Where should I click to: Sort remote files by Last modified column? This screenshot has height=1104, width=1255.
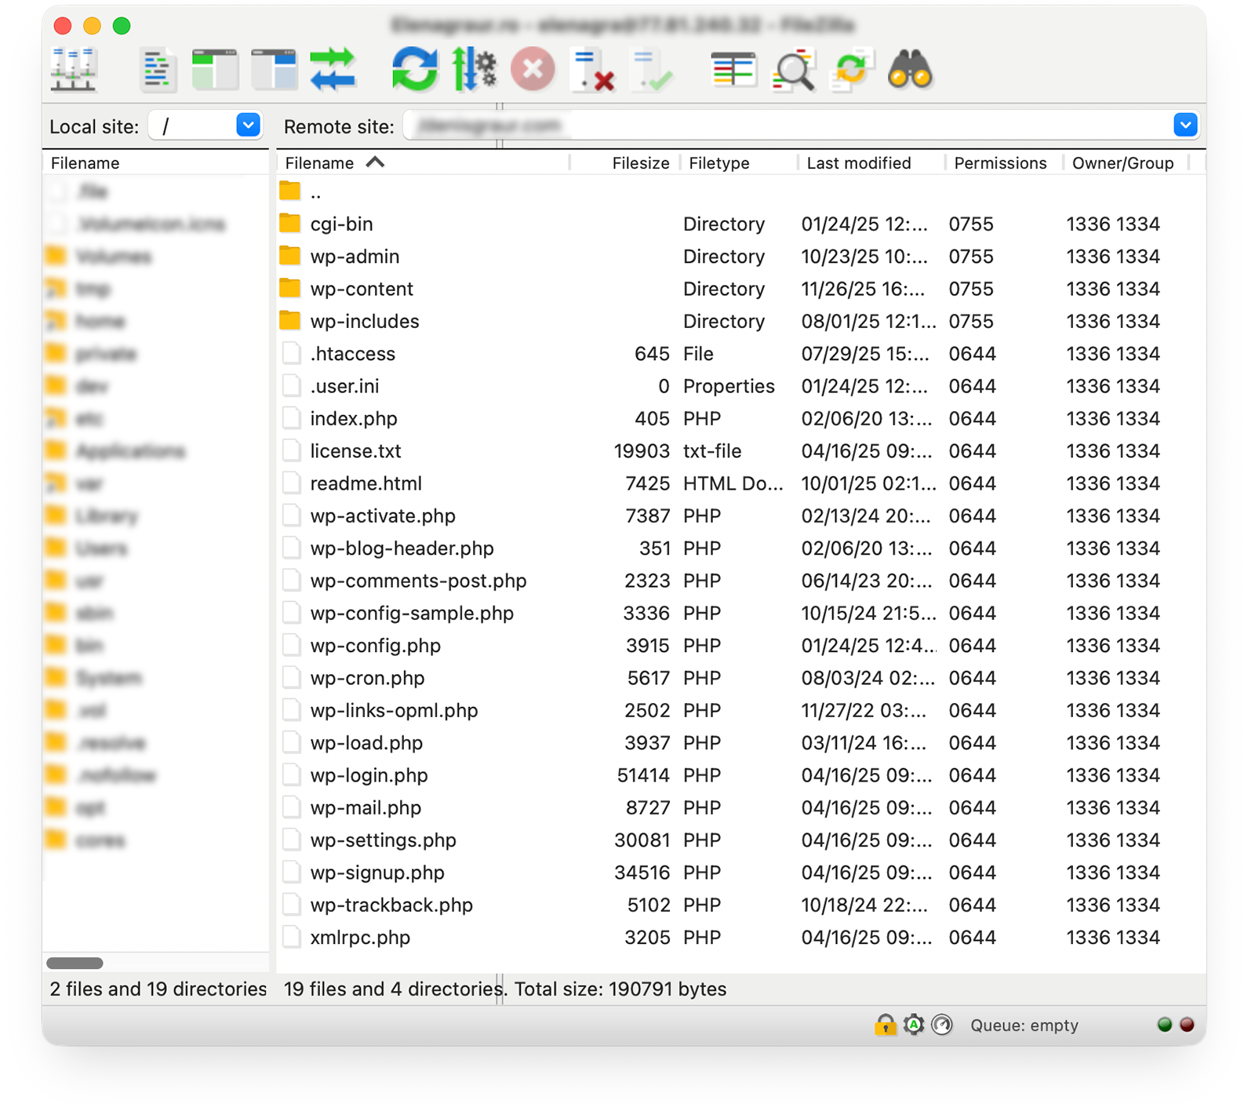(x=859, y=162)
